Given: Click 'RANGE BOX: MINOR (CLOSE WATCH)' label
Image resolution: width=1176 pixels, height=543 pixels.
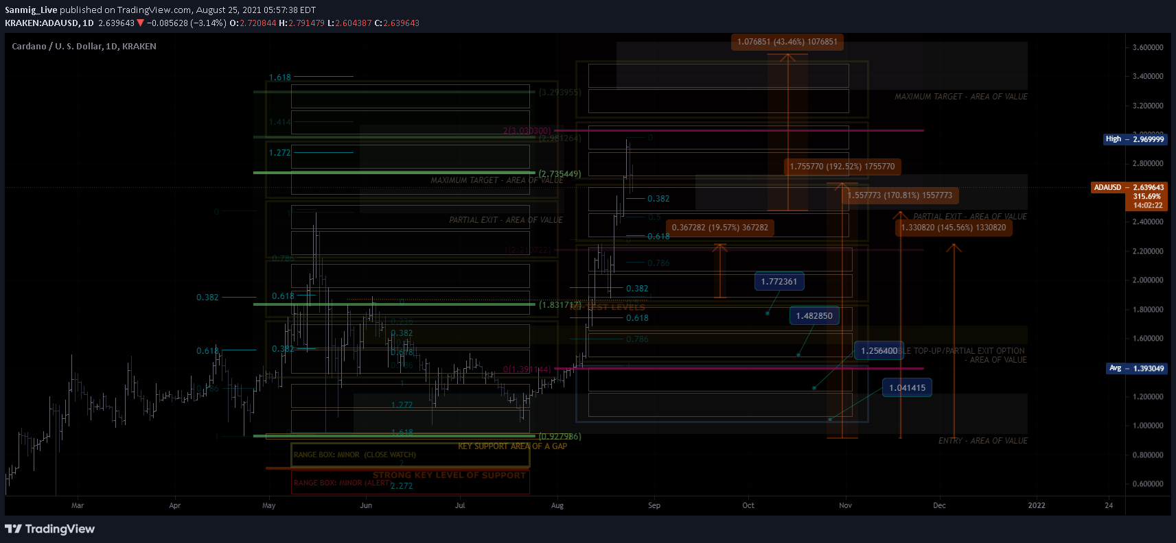Looking at the screenshot, I should pyautogui.click(x=355, y=455).
